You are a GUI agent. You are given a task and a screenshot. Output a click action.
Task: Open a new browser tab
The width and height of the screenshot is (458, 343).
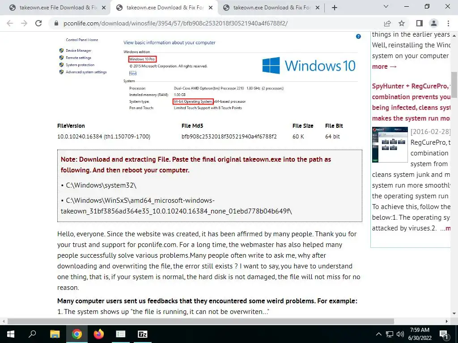pyautogui.click(x=335, y=8)
